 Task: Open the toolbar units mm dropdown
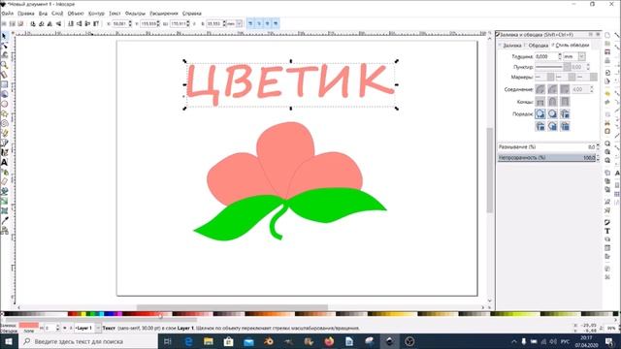coord(240,24)
